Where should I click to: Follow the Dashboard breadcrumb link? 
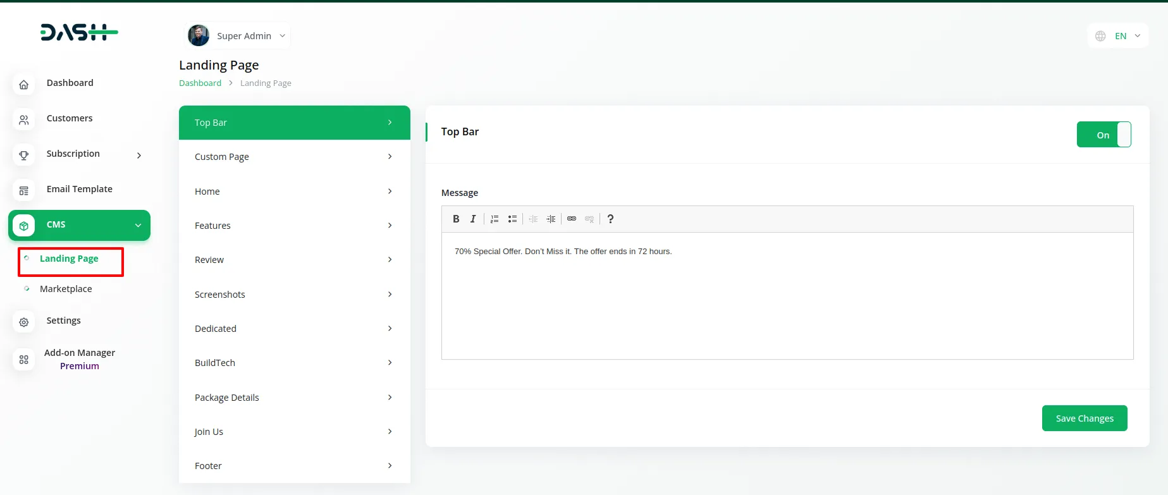[200, 83]
